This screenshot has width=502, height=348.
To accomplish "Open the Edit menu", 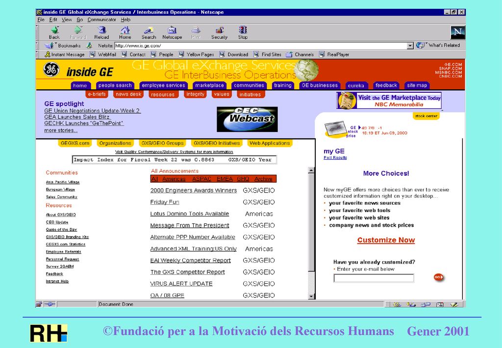I will 53,20.
